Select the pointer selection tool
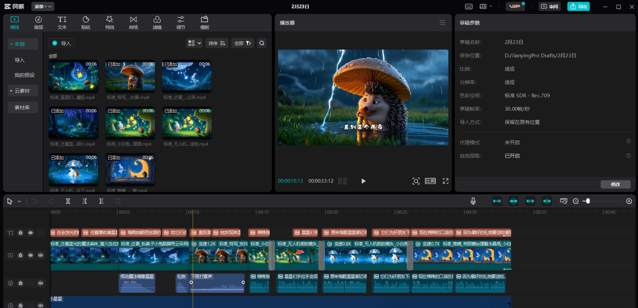This screenshot has height=308, width=638. (x=10, y=201)
